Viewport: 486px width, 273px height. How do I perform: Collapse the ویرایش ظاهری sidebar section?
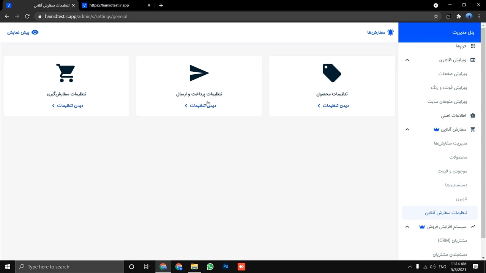pos(407,60)
